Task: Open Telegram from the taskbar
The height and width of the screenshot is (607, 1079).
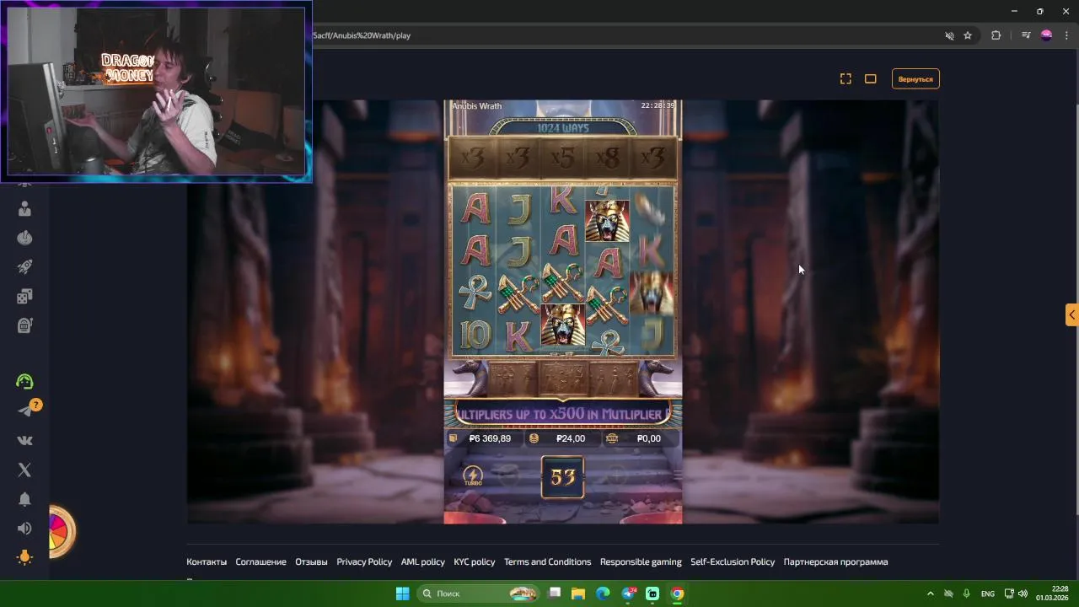Action: [628, 594]
